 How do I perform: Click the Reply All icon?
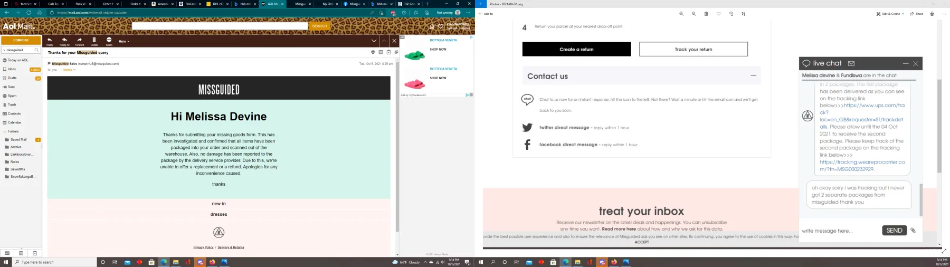[x=64, y=41]
